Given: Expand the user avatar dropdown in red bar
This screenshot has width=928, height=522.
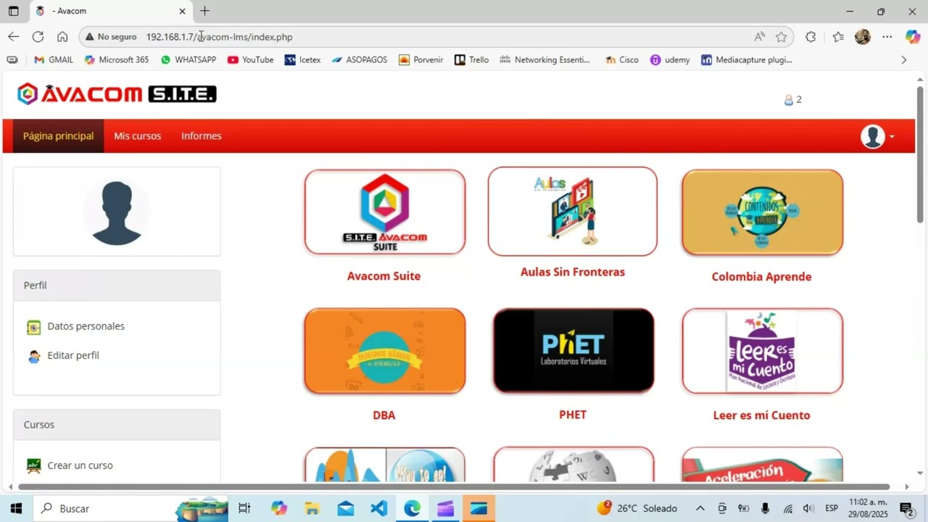Looking at the screenshot, I should click(877, 136).
